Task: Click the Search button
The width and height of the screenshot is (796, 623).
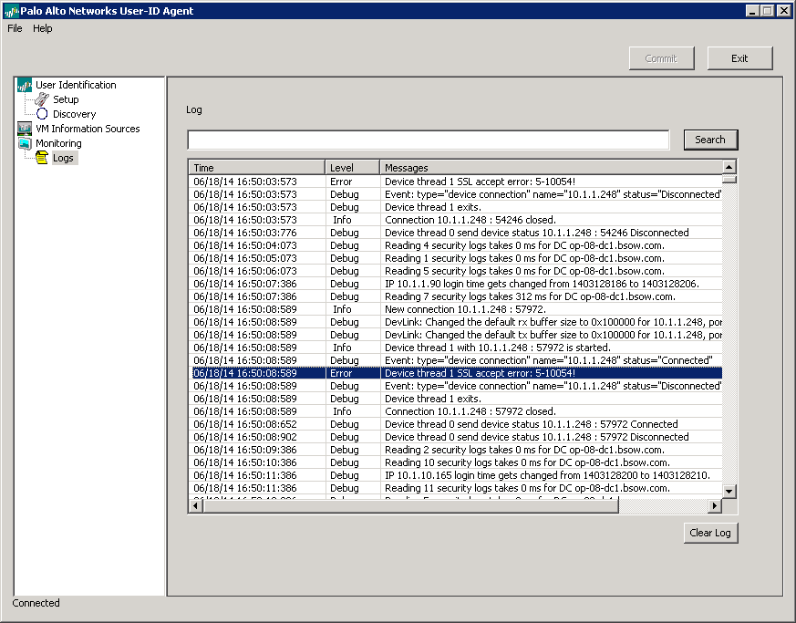Action: coord(710,140)
